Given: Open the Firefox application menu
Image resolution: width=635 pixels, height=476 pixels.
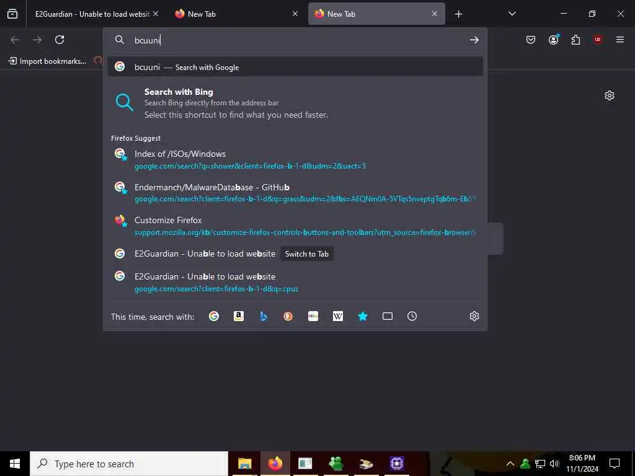Looking at the screenshot, I should pos(619,40).
